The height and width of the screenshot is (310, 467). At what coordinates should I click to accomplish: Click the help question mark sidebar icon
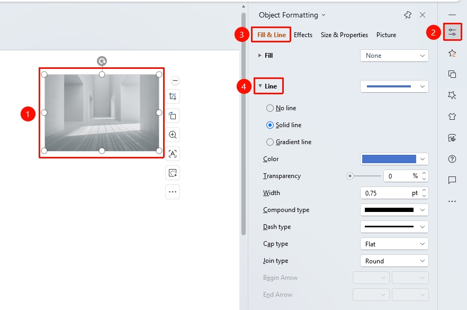tap(452, 159)
